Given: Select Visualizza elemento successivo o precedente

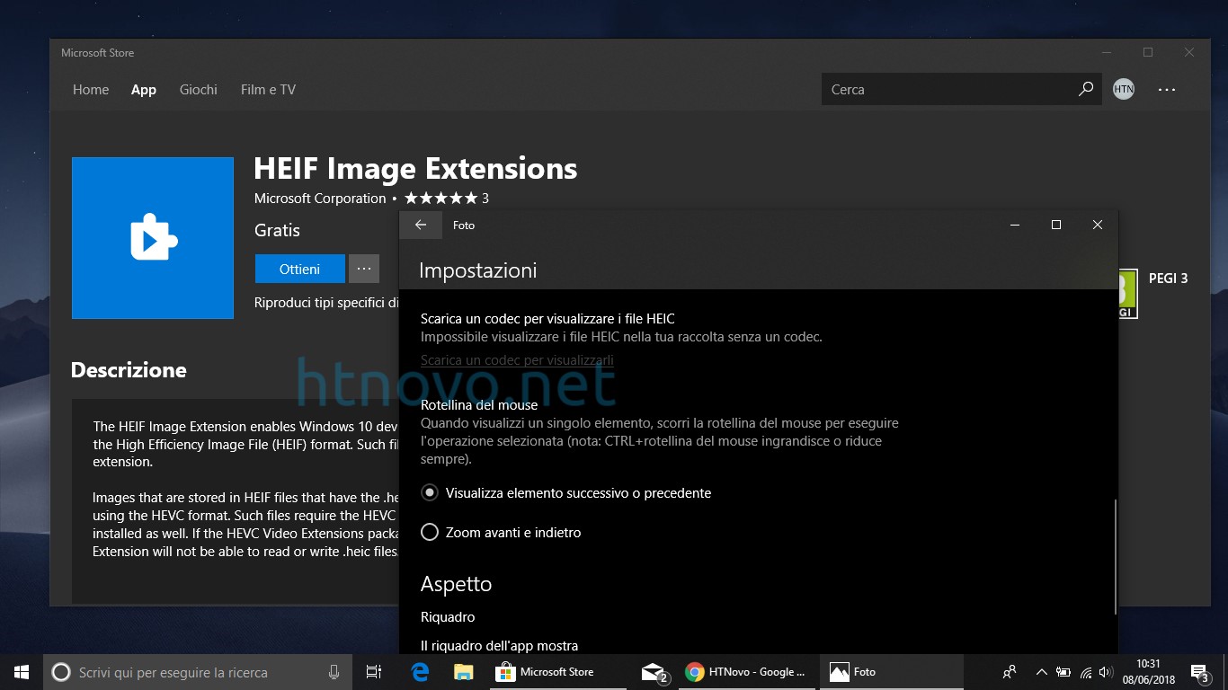Looking at the screenshot, I should click(429, 492).
